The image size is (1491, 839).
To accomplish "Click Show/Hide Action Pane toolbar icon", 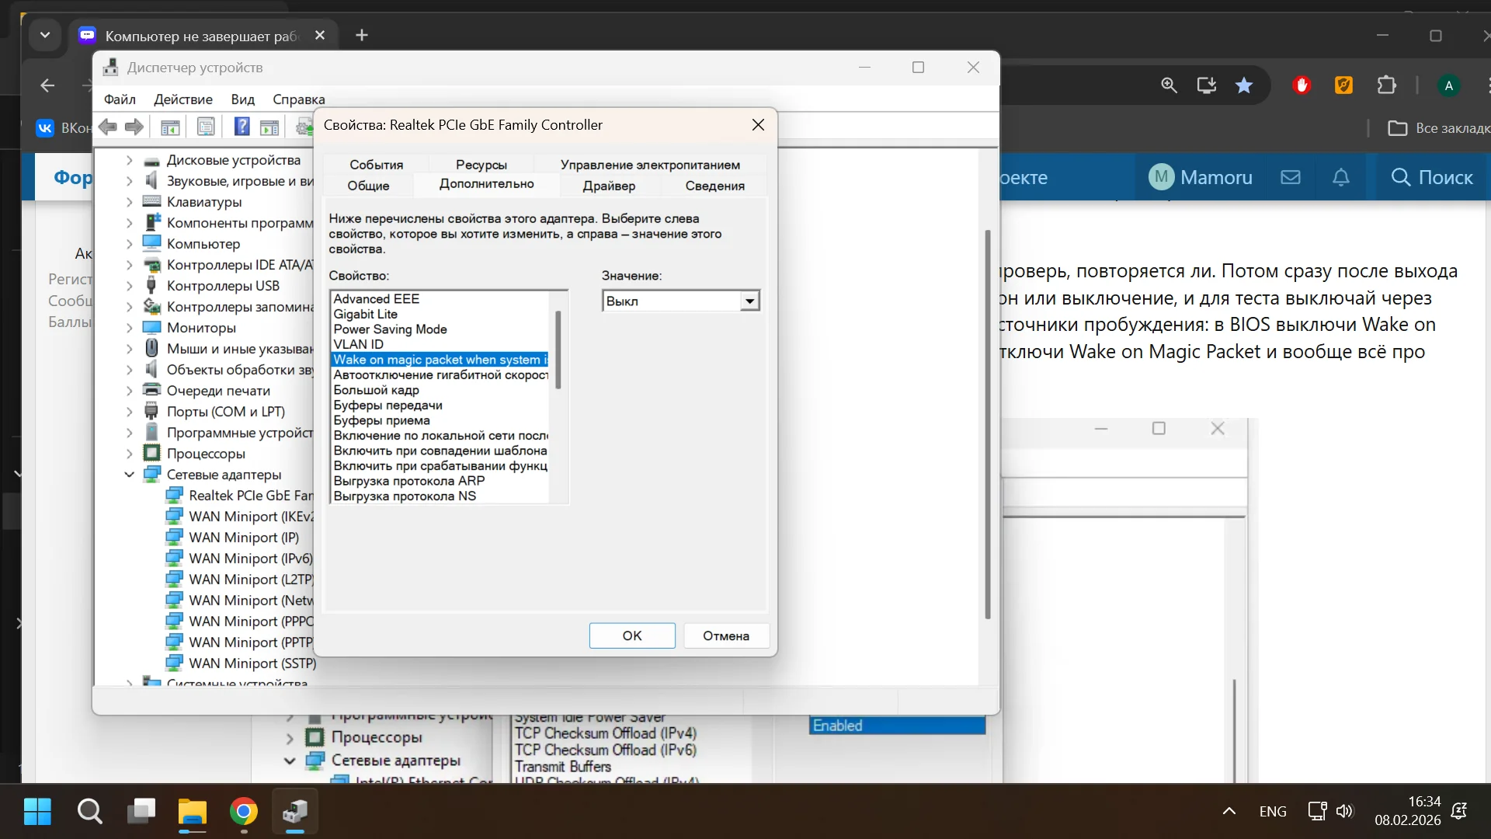I will tap(269, 127).
